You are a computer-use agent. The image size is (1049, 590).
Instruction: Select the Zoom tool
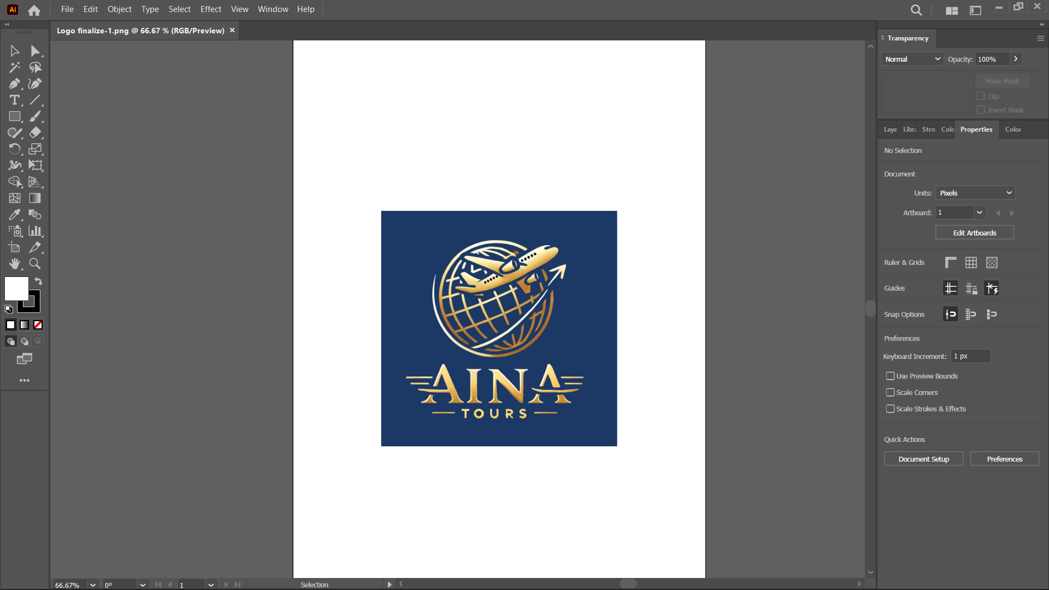36,264
